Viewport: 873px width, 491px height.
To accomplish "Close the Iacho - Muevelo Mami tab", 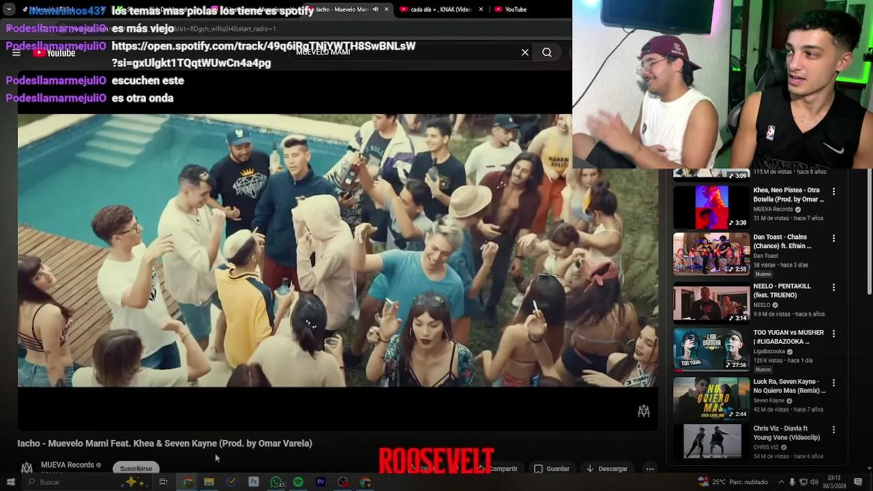I will [x=387, y=10].
